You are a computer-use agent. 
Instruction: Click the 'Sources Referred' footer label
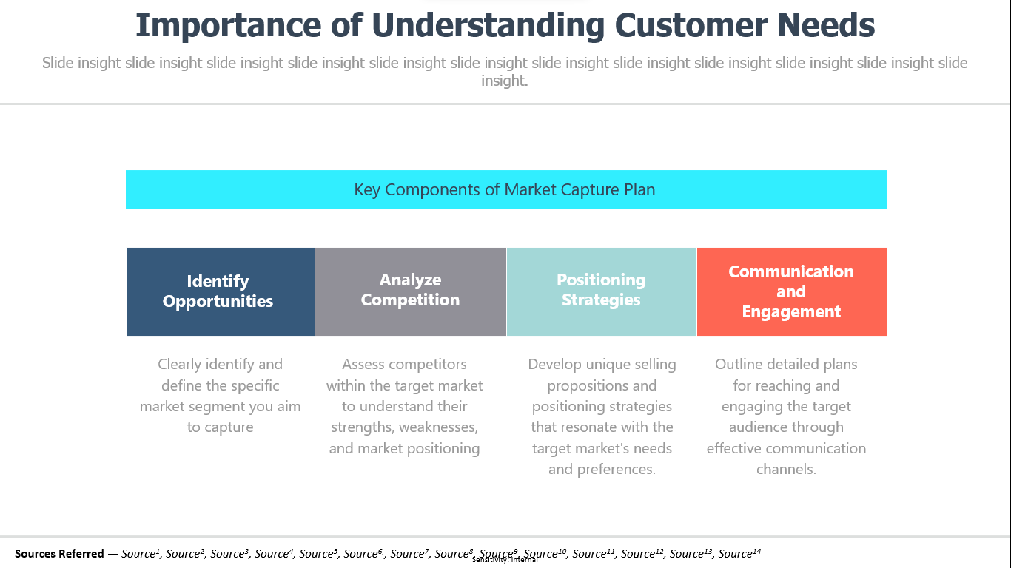59,553
